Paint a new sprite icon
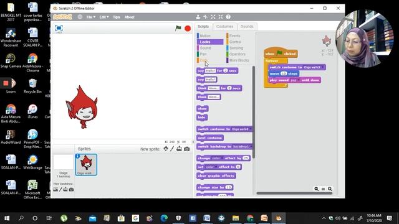The height and width of the screenshot is (224, 399). point(172,149)
